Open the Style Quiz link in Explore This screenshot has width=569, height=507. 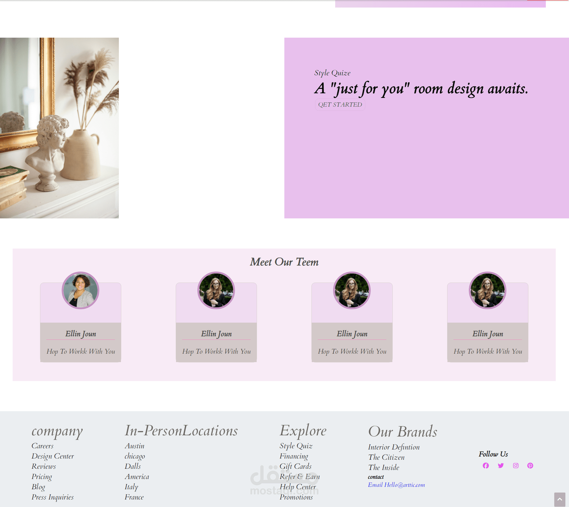point(296,446)
